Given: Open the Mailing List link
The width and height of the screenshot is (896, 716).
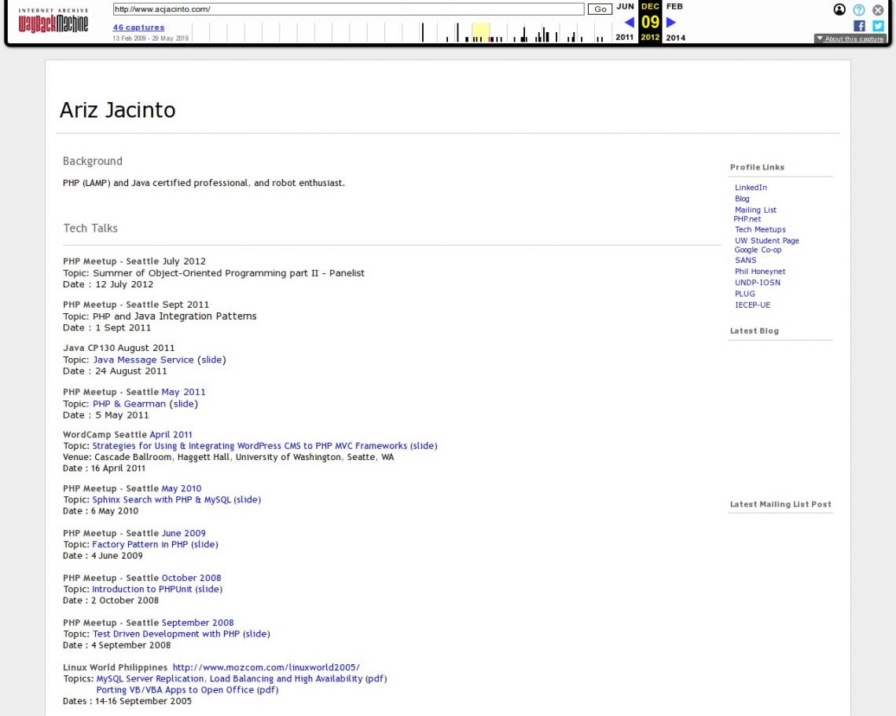Looking at the screenshot, I should point(755,210).
